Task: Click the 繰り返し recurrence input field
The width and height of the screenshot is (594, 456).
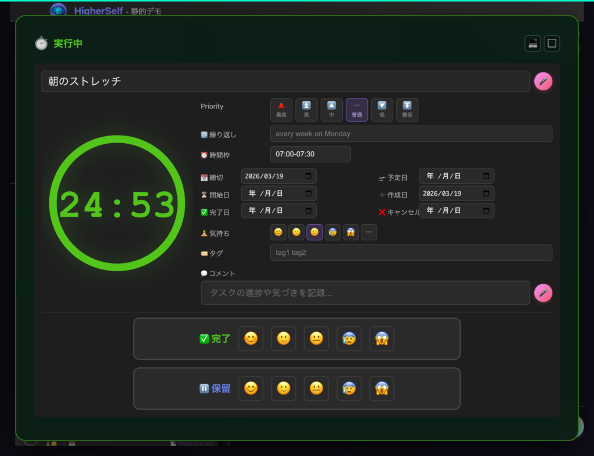Action: pos(411,134)
